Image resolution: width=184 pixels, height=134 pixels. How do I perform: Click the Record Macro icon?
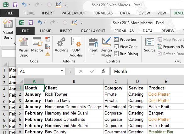click(x=48, y=39)
